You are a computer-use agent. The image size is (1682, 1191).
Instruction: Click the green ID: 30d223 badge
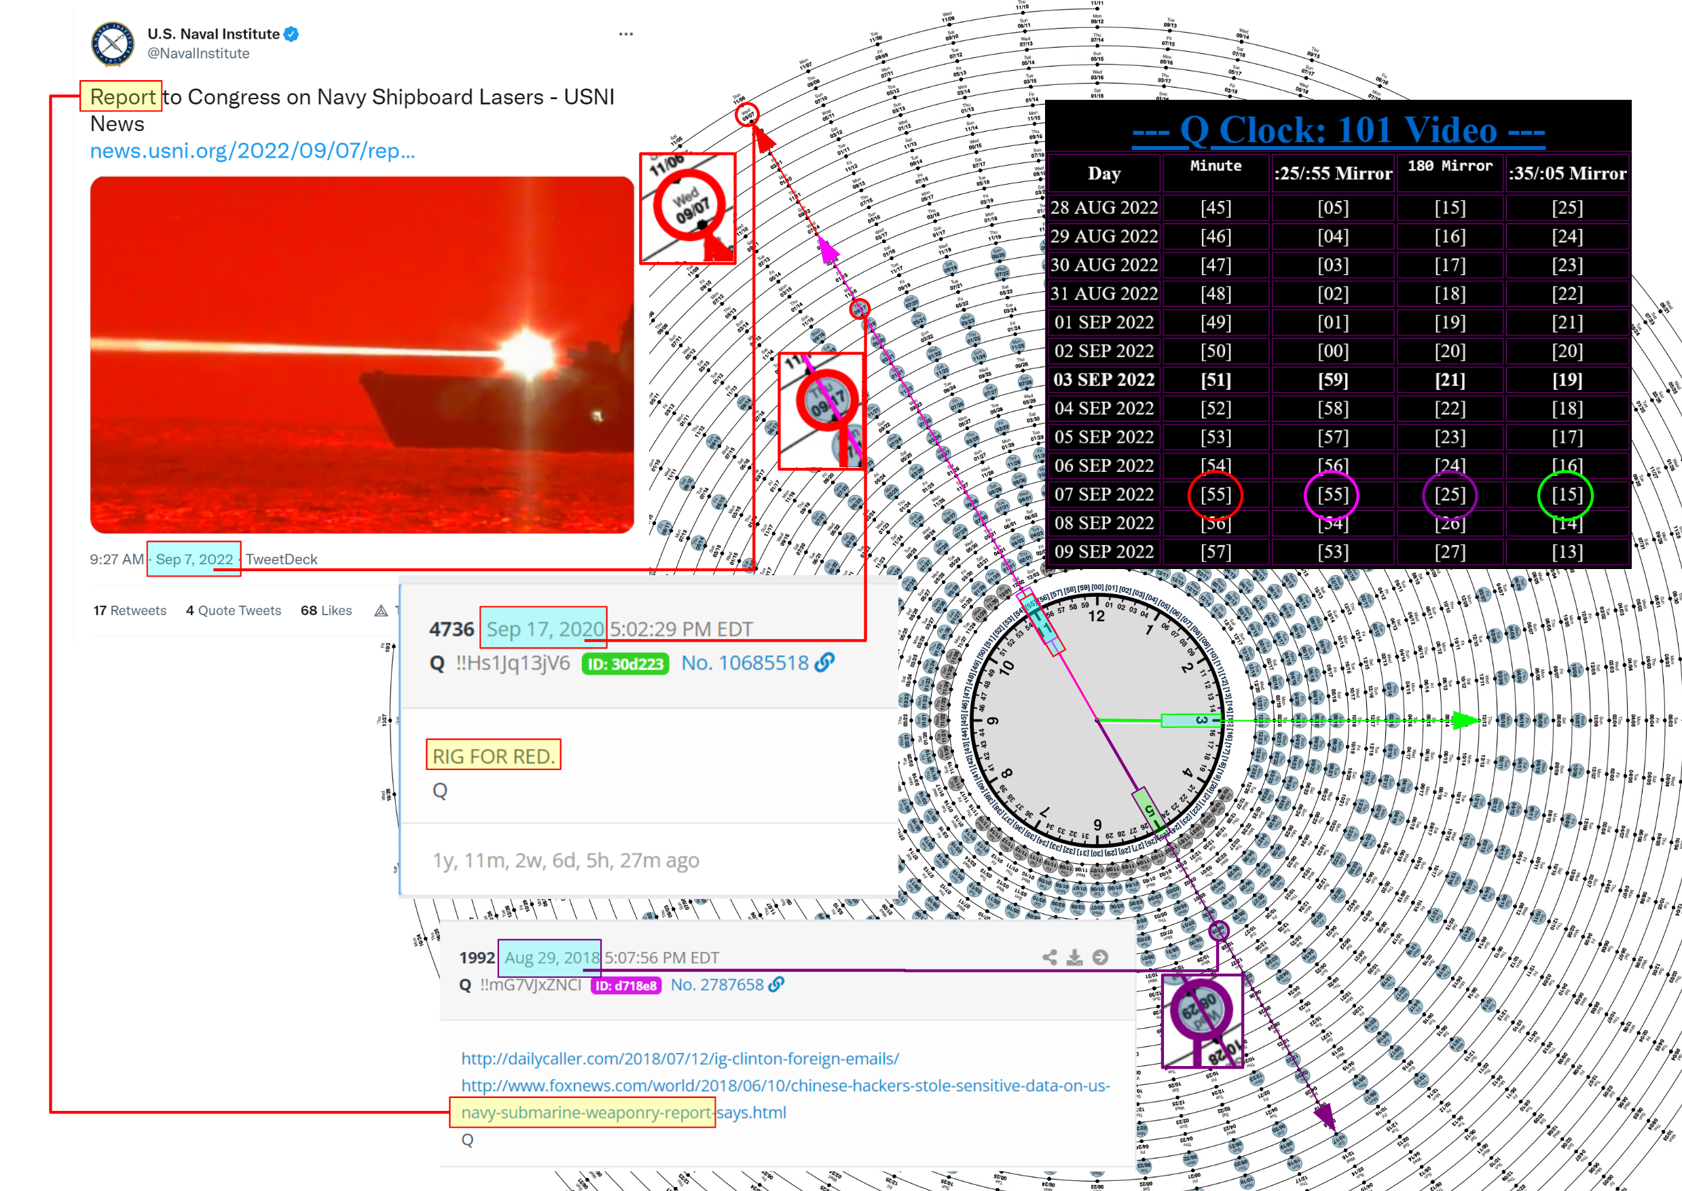625,663
